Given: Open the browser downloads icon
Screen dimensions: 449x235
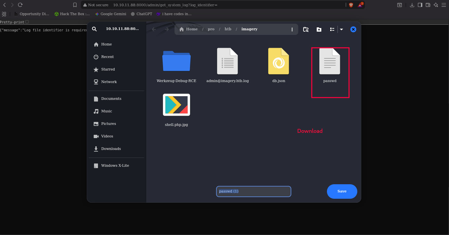Looking at the screenshot, I should point(412,5).
